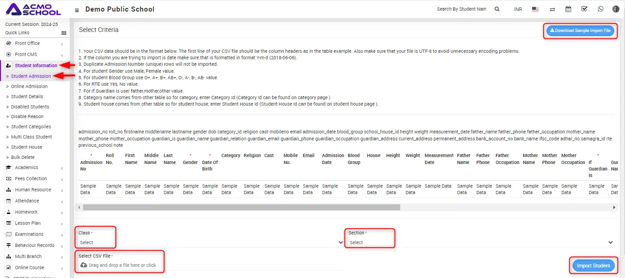
Task: Click the CSV file drop area
Action: (x=122, y=265)
